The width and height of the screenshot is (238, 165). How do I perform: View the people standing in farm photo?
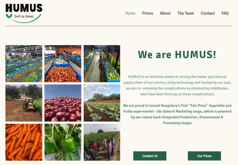pos(102,142)
